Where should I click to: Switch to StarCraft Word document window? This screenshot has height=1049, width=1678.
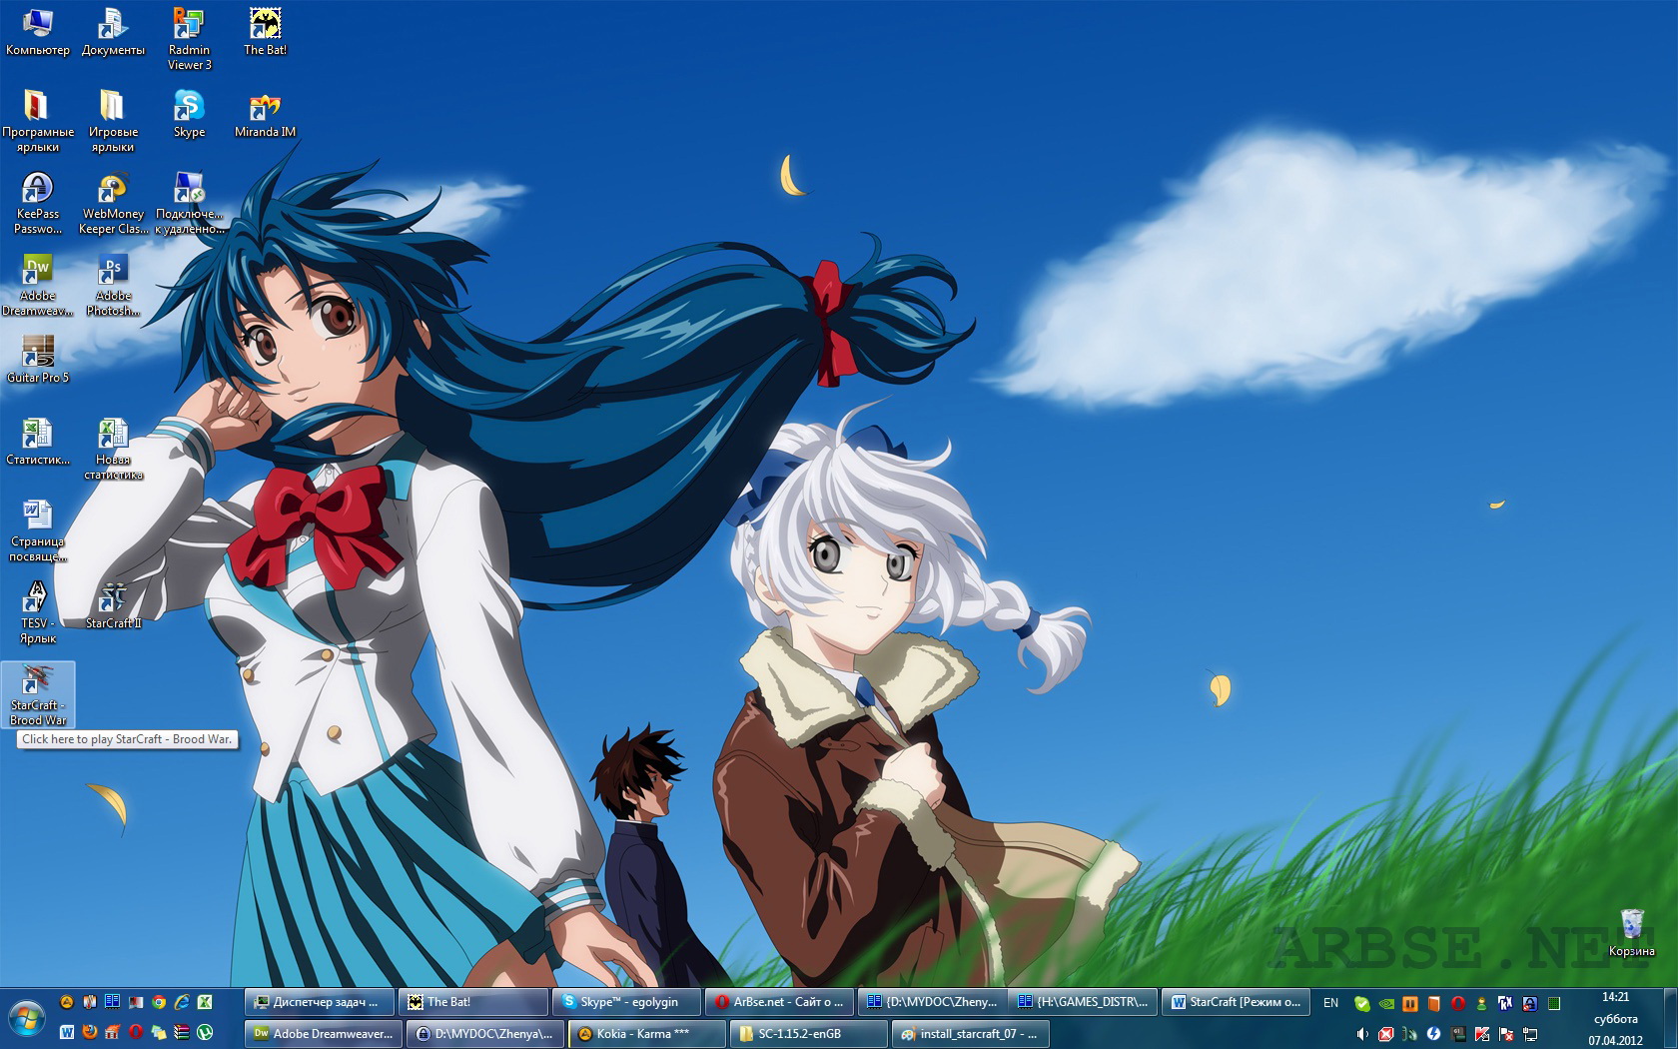(1237, 1002)
